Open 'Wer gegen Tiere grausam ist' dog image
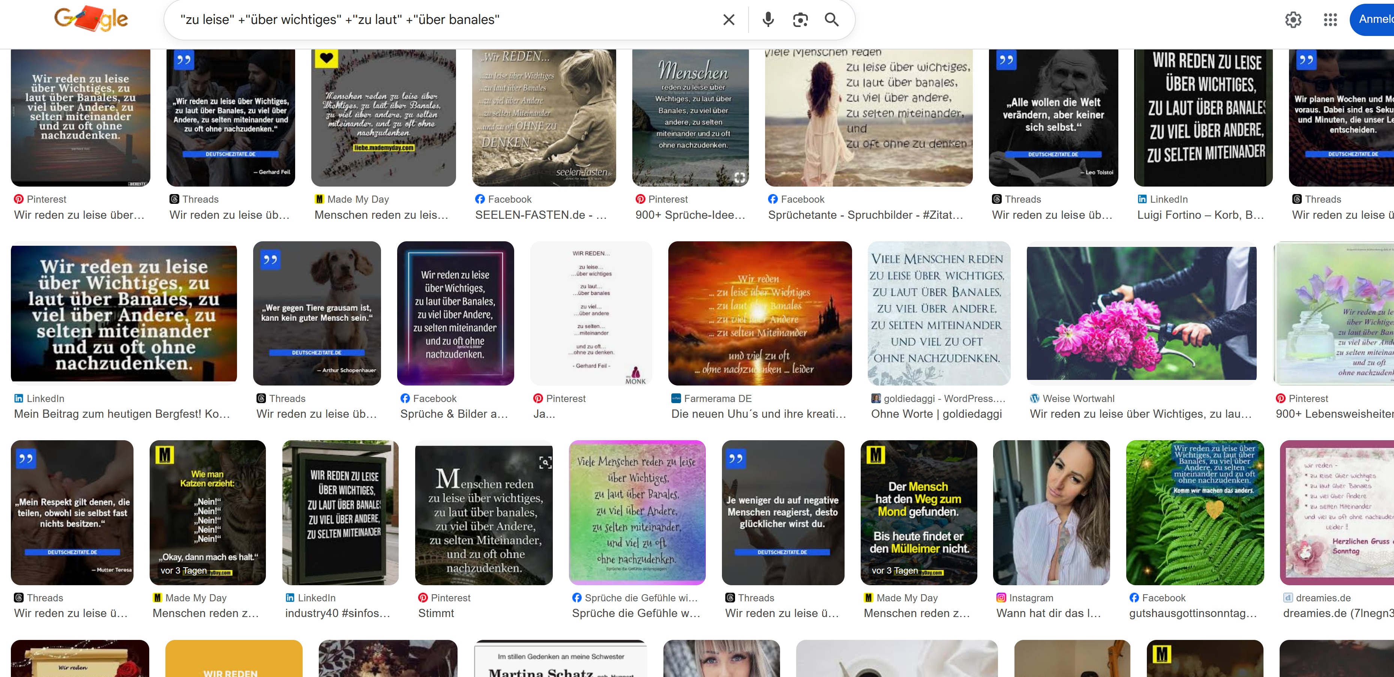 coord(317,314)
